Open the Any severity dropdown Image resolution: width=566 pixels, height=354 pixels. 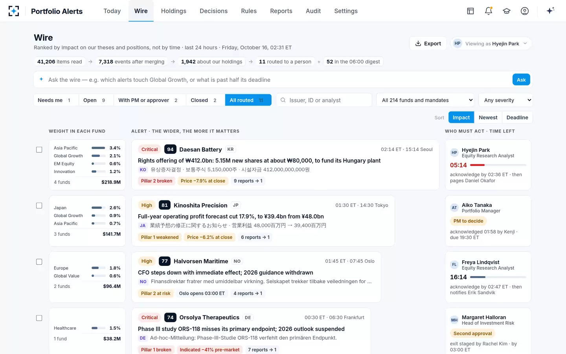pos(506,100)
